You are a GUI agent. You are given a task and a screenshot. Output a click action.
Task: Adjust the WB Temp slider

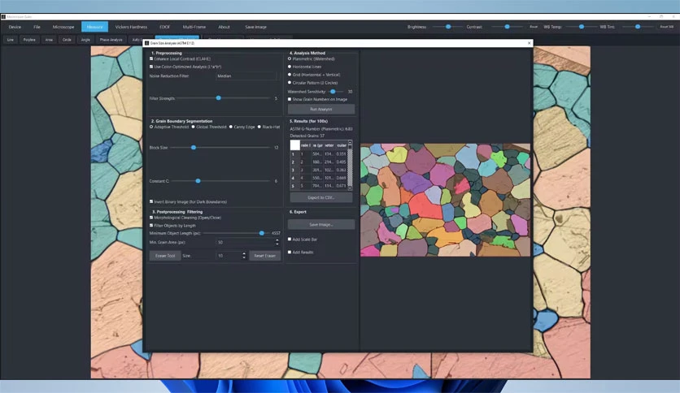[x=581, y=27]
